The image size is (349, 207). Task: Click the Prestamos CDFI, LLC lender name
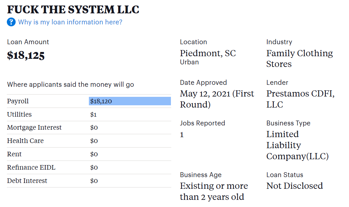pos(300,99)
